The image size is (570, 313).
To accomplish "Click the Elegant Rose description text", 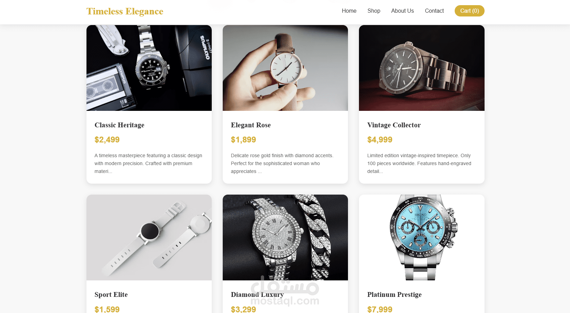I will coord(282,163).
